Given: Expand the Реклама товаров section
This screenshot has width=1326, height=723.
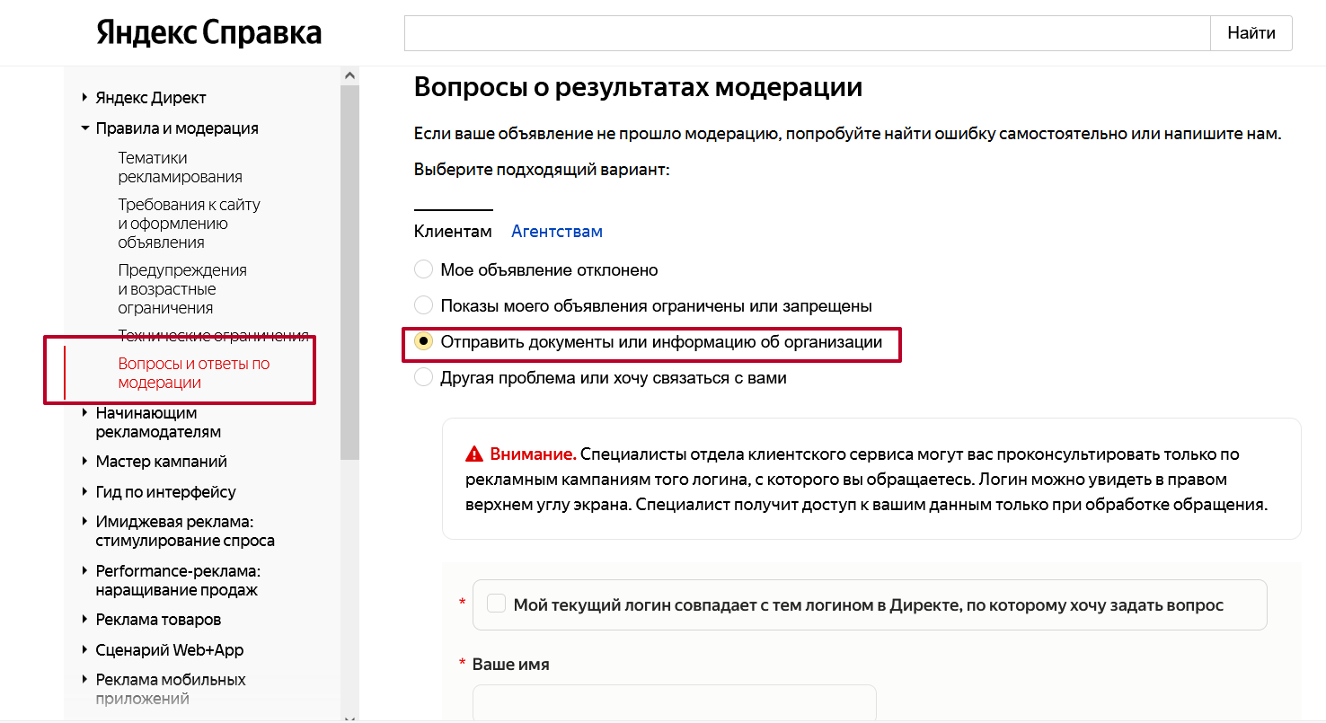Looking at the screenshot, I should [x=84, y=620].
